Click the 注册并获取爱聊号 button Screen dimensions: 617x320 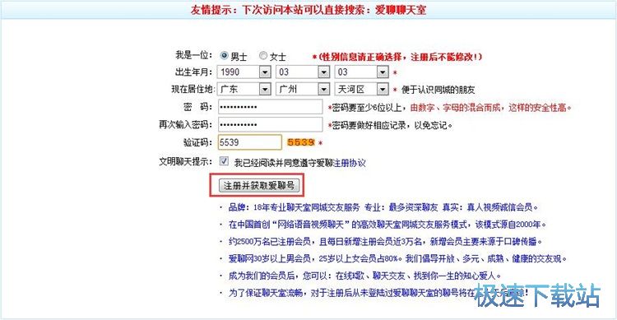tap(259, 185)
